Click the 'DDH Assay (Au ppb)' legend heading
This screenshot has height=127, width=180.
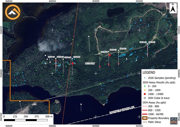pos(154,103)
